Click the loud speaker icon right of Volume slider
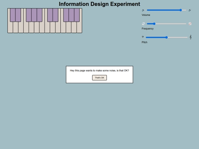The height and width of the screenshot is (149, 199). click(x=190, y=10)
